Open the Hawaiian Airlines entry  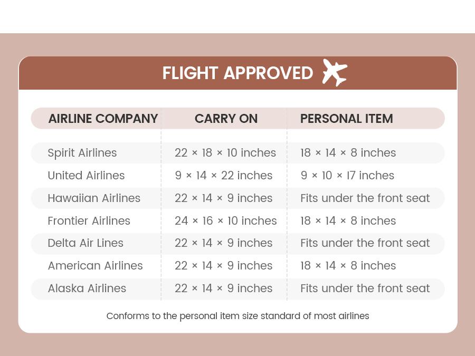[x=94, y=198]
